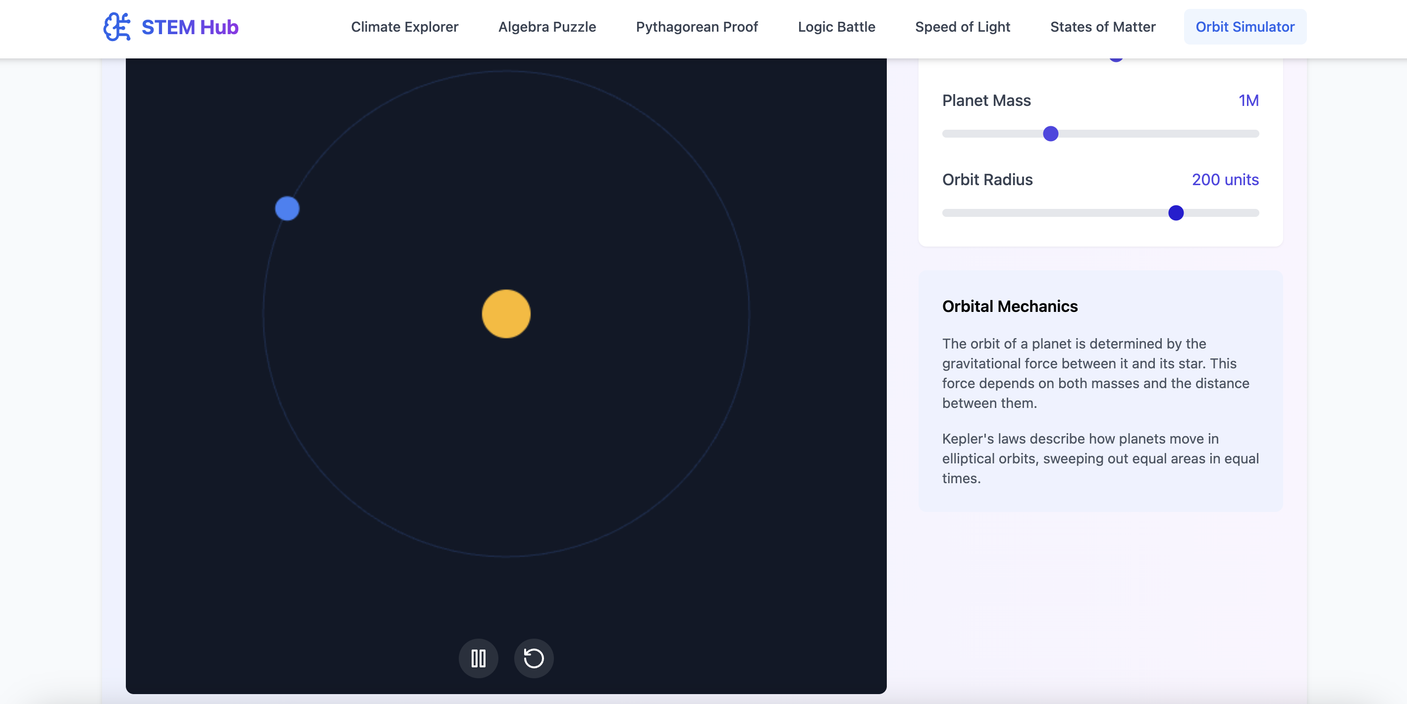Image resolution: width=1407 pixels, height=704 pixels.
Task: Click the Orbit Radius slider handle
Action: coord(1176,213)
